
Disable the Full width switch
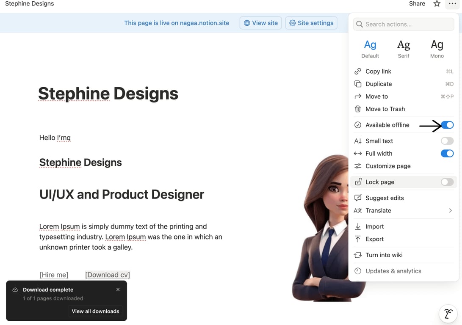tap(447, 153)
